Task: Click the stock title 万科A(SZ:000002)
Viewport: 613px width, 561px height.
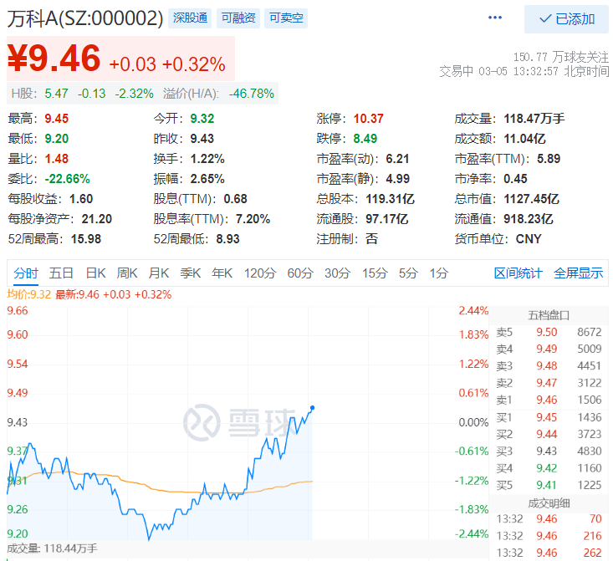Action: pyautogui.click(x=85, y=18)
